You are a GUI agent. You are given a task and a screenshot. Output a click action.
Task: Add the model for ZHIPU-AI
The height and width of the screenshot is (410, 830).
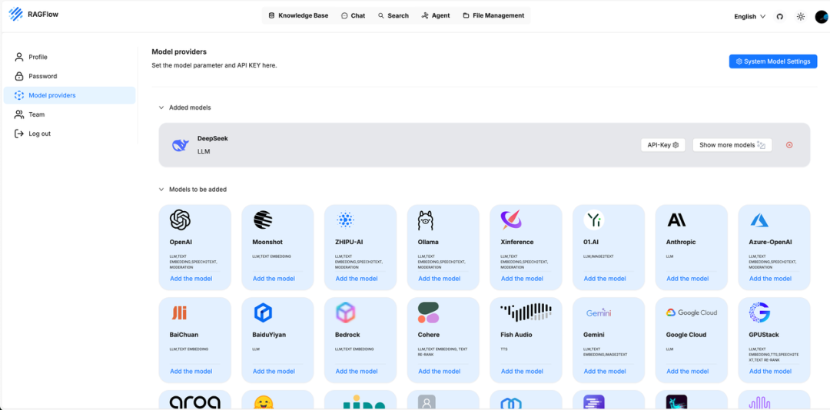357,278
